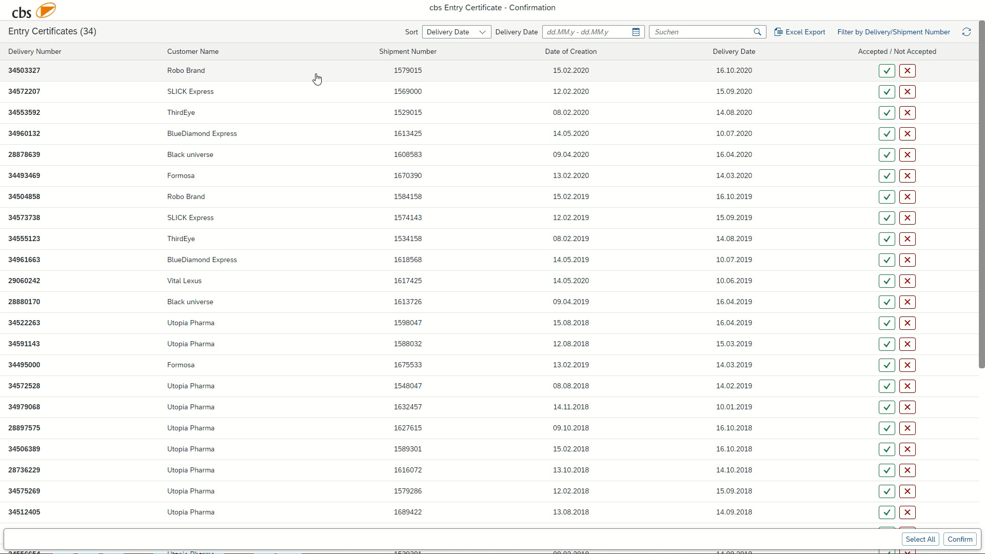Screen dimensions: 985x554
Task: Click the refresh icon in the toolbar
Action: point(967,32)
